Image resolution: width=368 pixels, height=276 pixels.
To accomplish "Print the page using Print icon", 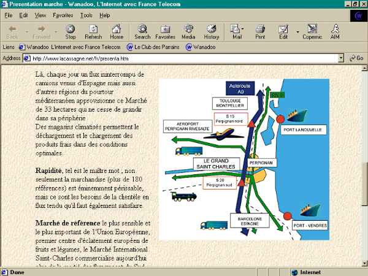I will pos(260,31).
